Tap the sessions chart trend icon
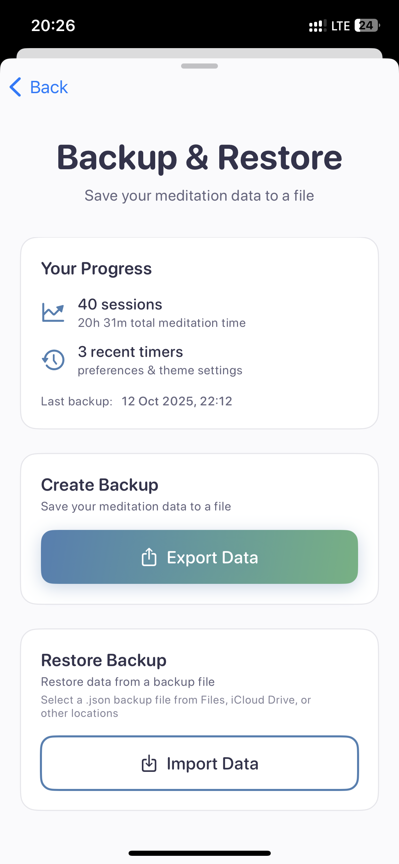Screen dimensions: 399x864 coord(53,312)
